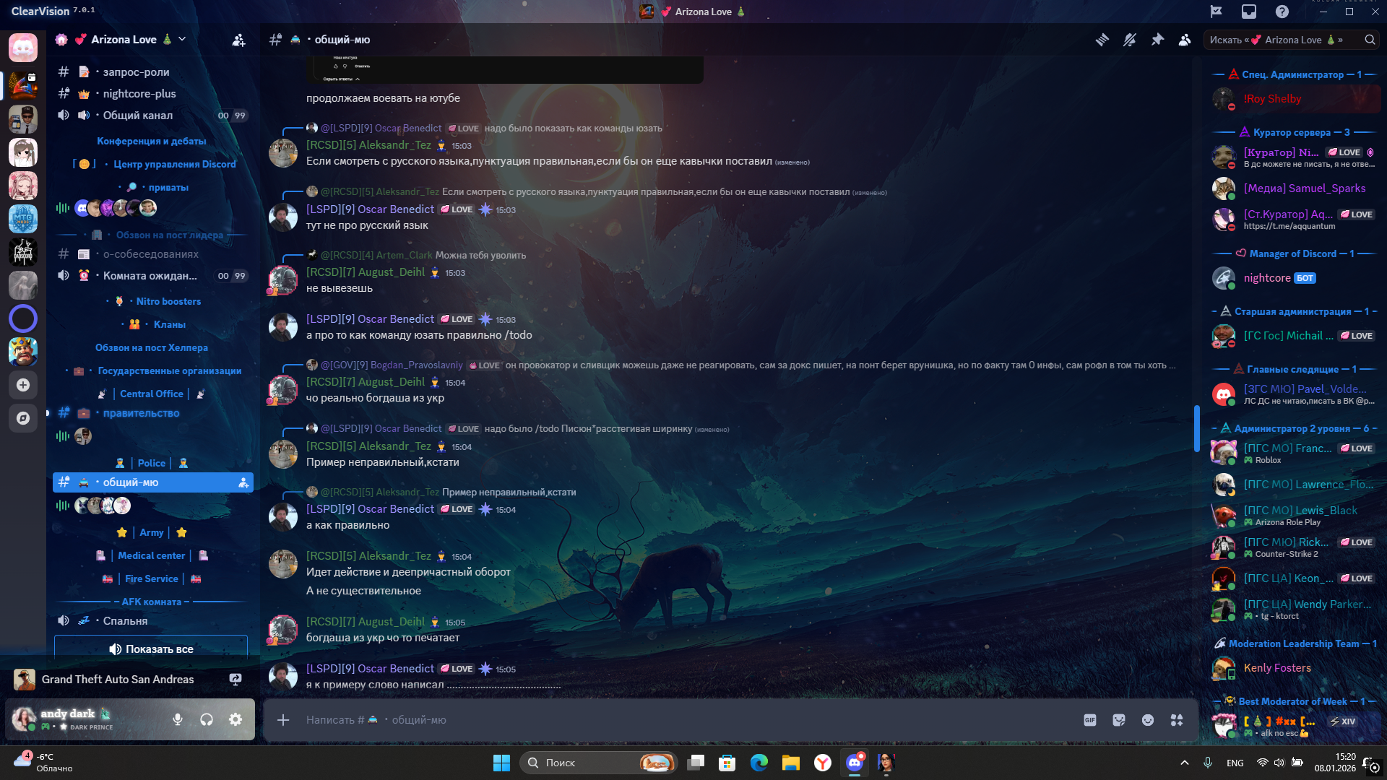The height and width of the screenshot is (780, 1387).
Task: Collapse the AFK комната category
Action: pyautogui.click(x=151, y=602)
